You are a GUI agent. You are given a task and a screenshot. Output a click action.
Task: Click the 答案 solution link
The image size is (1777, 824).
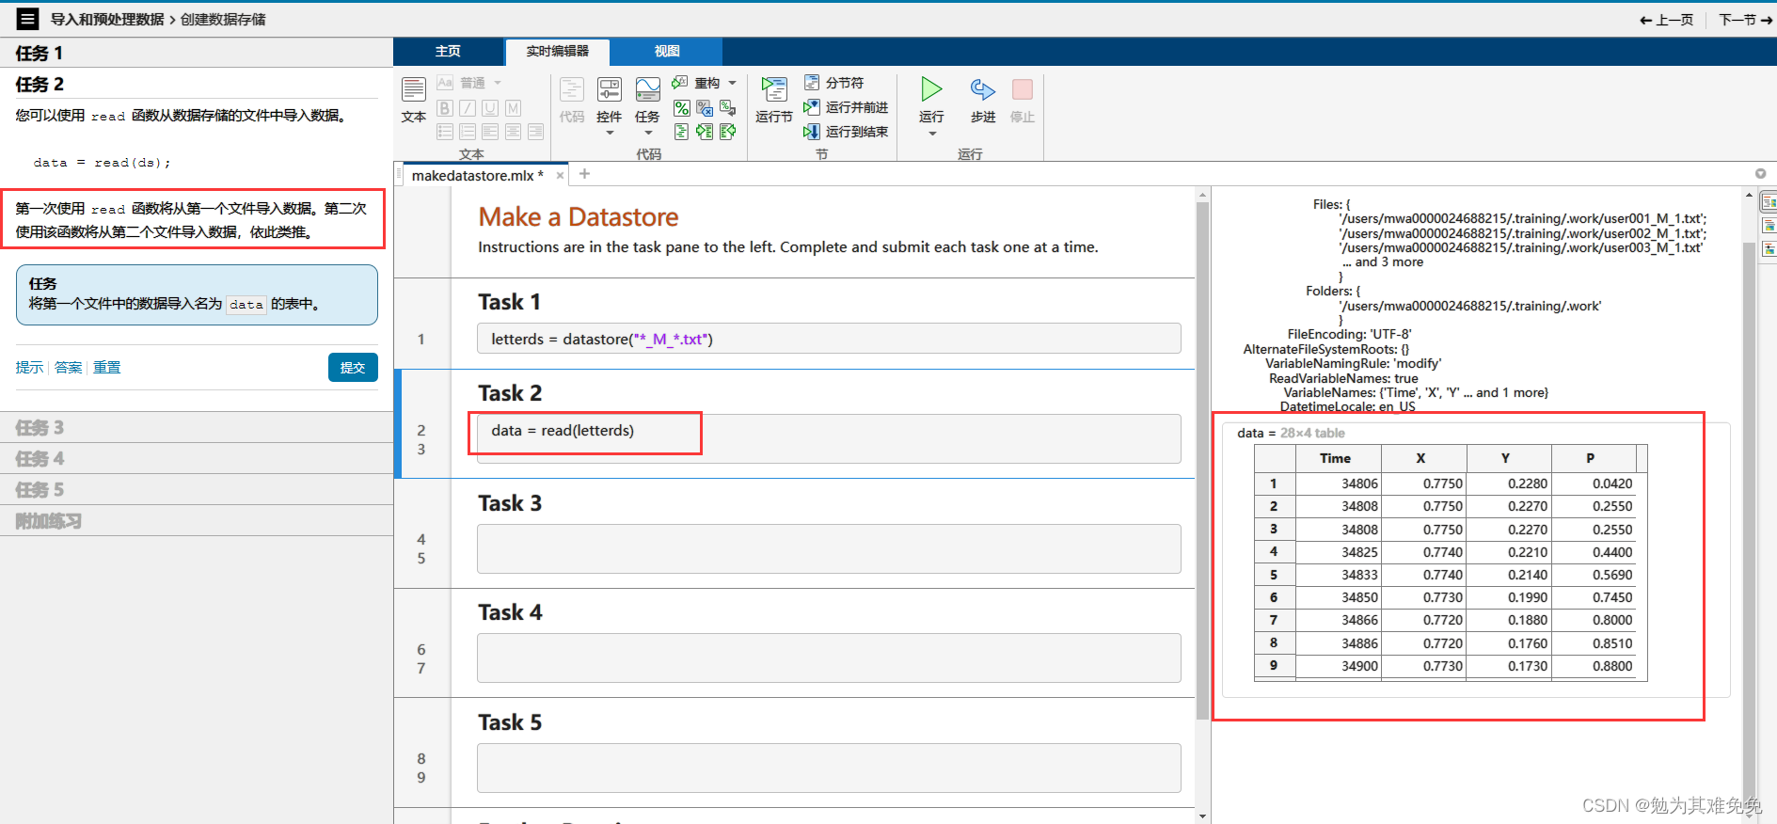[68, 367]
